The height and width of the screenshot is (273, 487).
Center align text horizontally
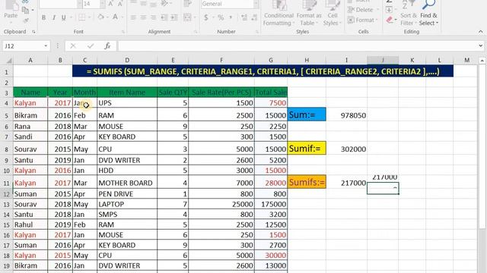tap(143, 17)
